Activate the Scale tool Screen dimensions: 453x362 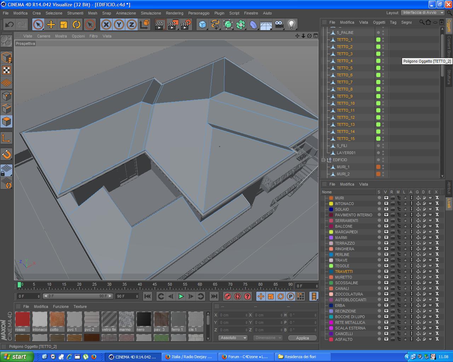pyautogui.click(x=64, y=24)
